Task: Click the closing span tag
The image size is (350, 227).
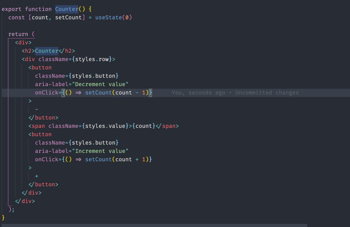Action: coord(167,126)
